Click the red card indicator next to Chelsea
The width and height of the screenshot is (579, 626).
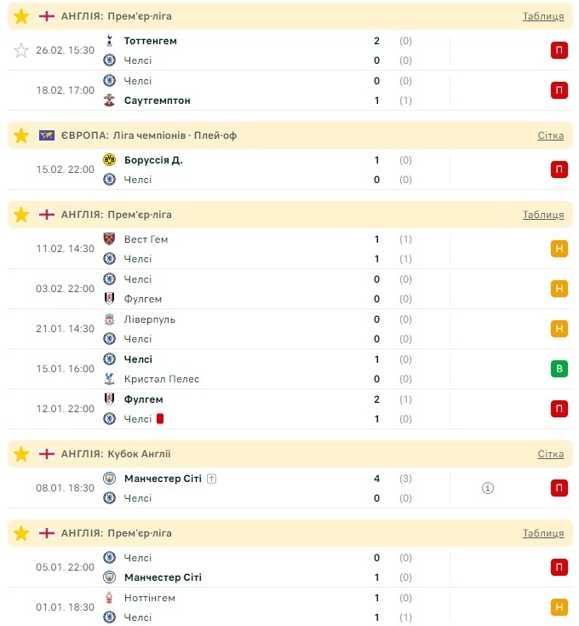(160, 419)
